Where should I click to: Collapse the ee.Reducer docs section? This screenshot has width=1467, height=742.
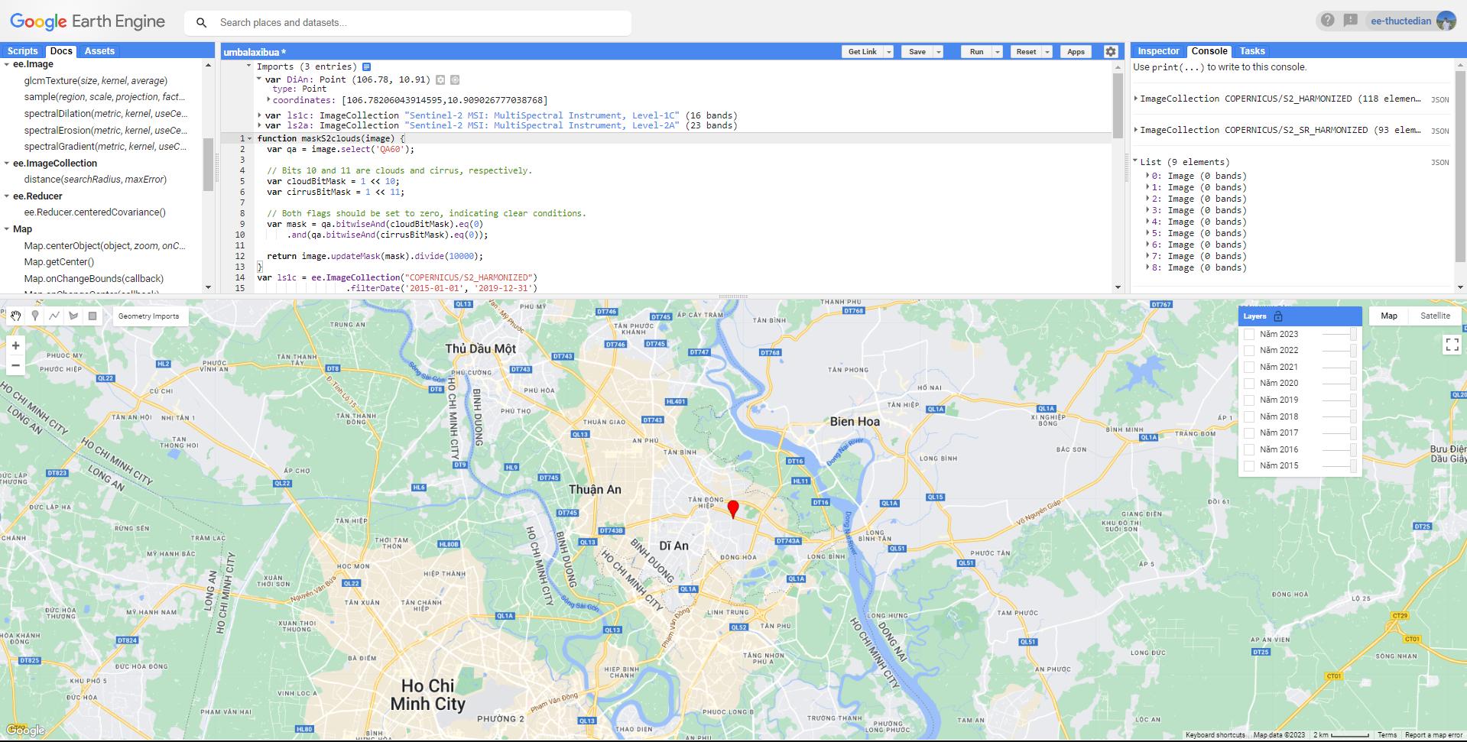[x=7, y=196]
